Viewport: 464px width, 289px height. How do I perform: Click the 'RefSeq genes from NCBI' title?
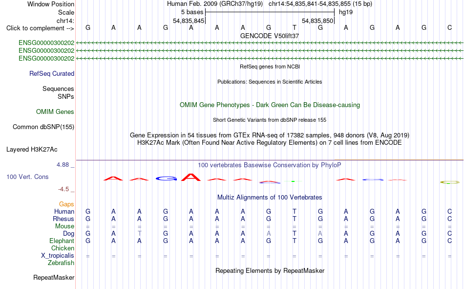(270, 67)
